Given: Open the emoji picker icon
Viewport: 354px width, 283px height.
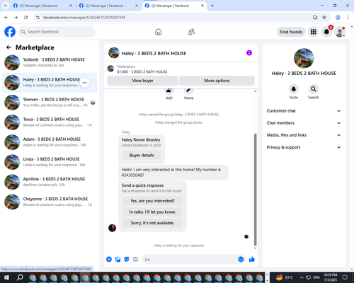Looking at the screenshot, I should 241,260.
